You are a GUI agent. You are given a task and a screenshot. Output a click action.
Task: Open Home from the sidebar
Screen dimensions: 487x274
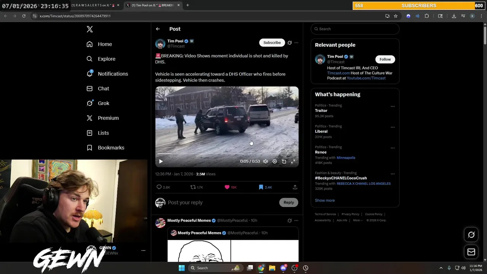pos(99,44)
